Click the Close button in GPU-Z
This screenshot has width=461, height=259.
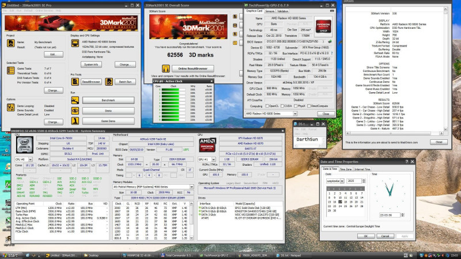point(326,114)
